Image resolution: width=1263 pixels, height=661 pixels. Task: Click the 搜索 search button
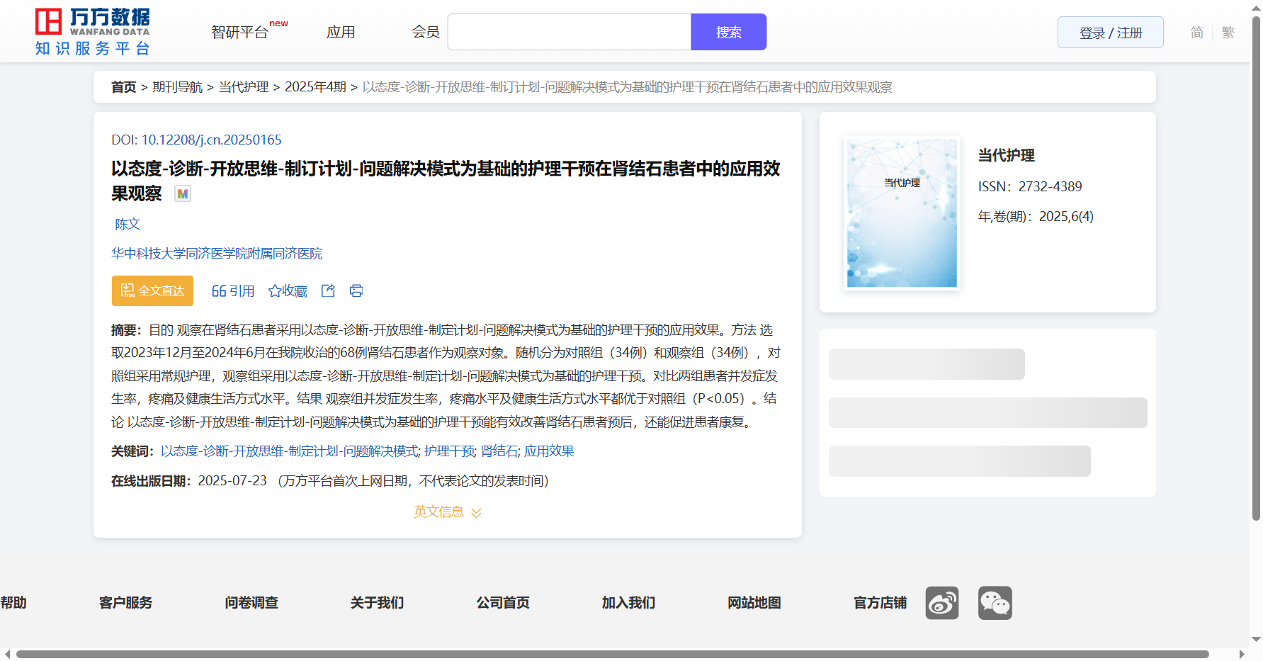(x=728, y=32)
